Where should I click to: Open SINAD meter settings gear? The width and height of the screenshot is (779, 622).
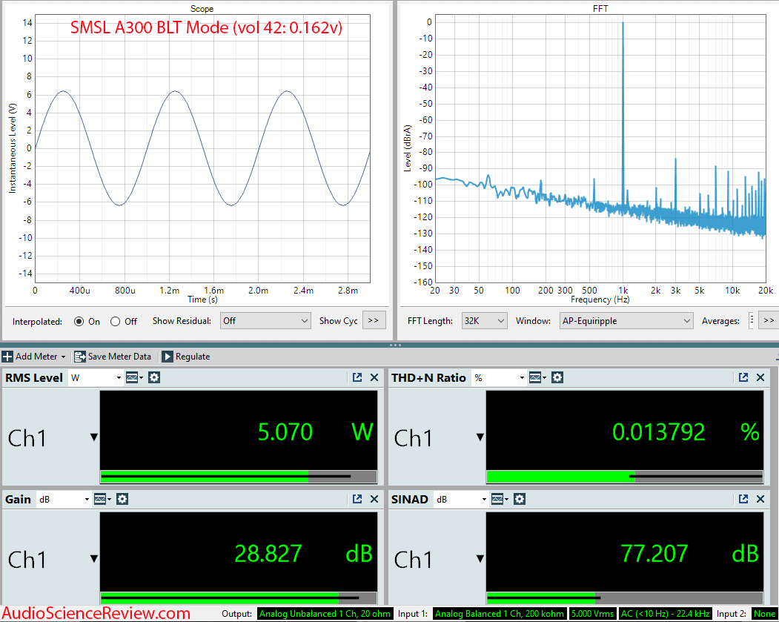(520, 499)
